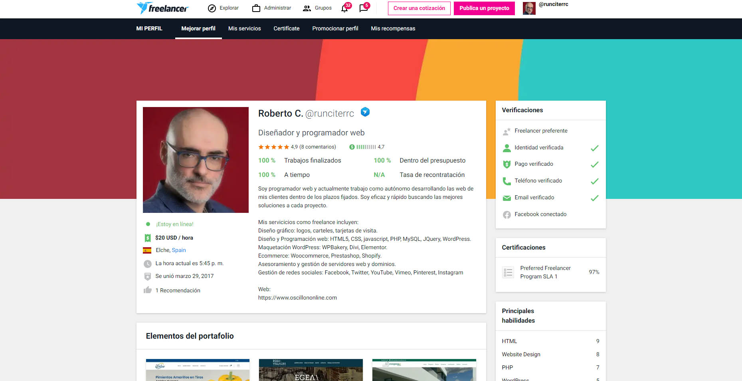This screenshot has height=381, width=742.
Task: Click the Pago verificado checkmark
Action: [x=594, y=165]
